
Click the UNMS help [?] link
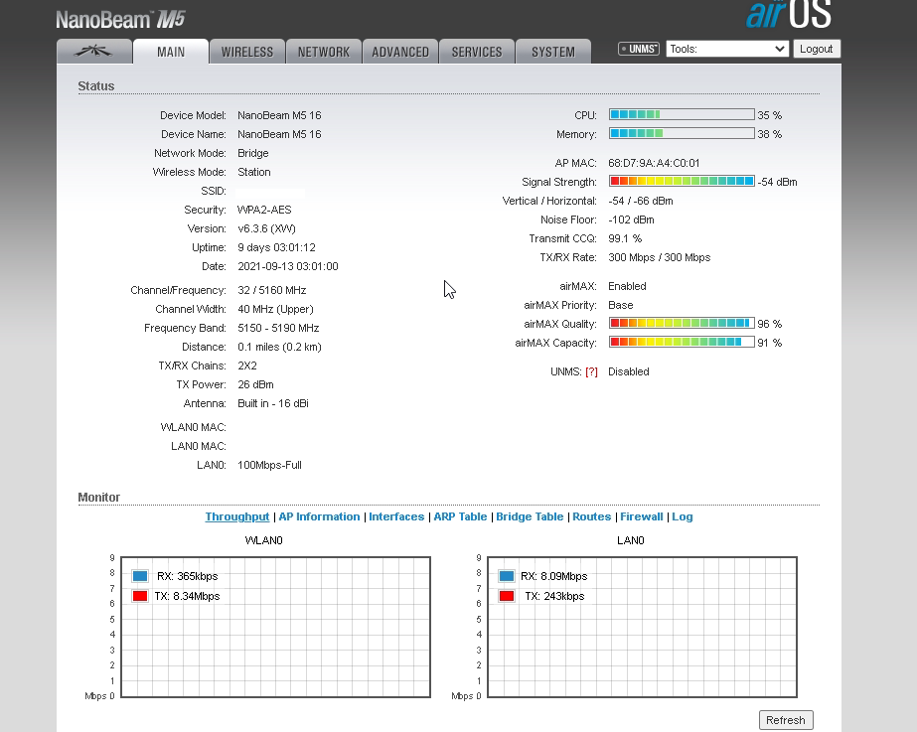[x=591, y=371]
